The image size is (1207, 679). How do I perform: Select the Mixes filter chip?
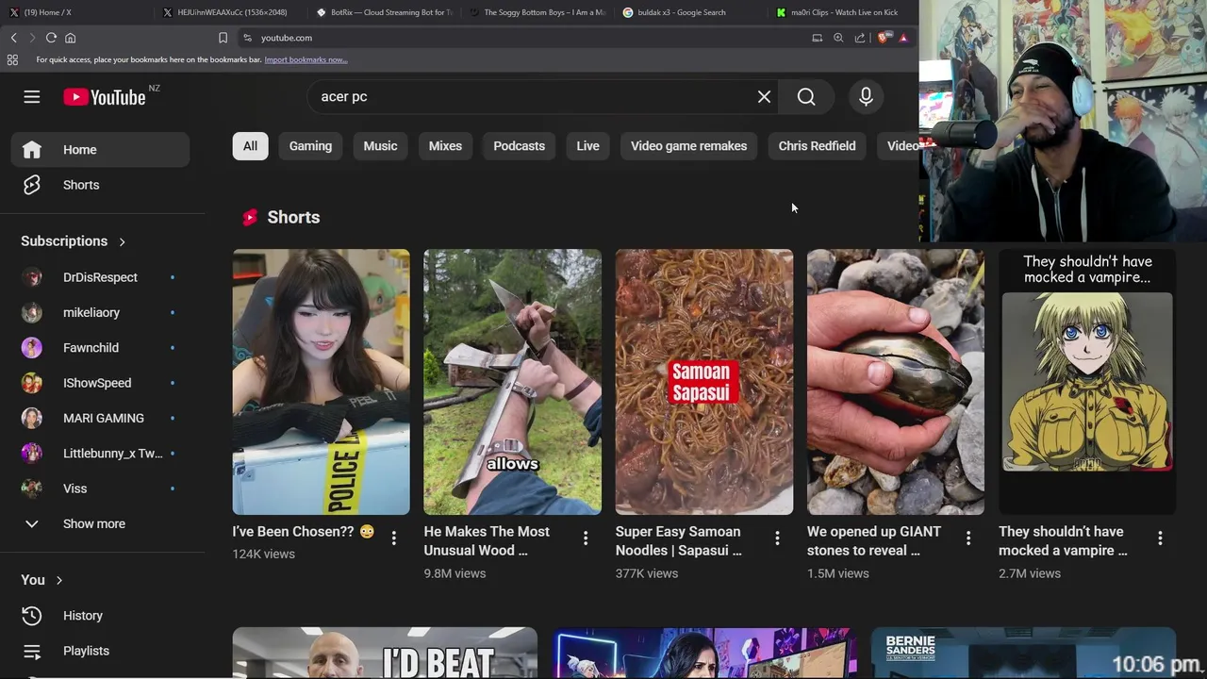pos(445,146)
